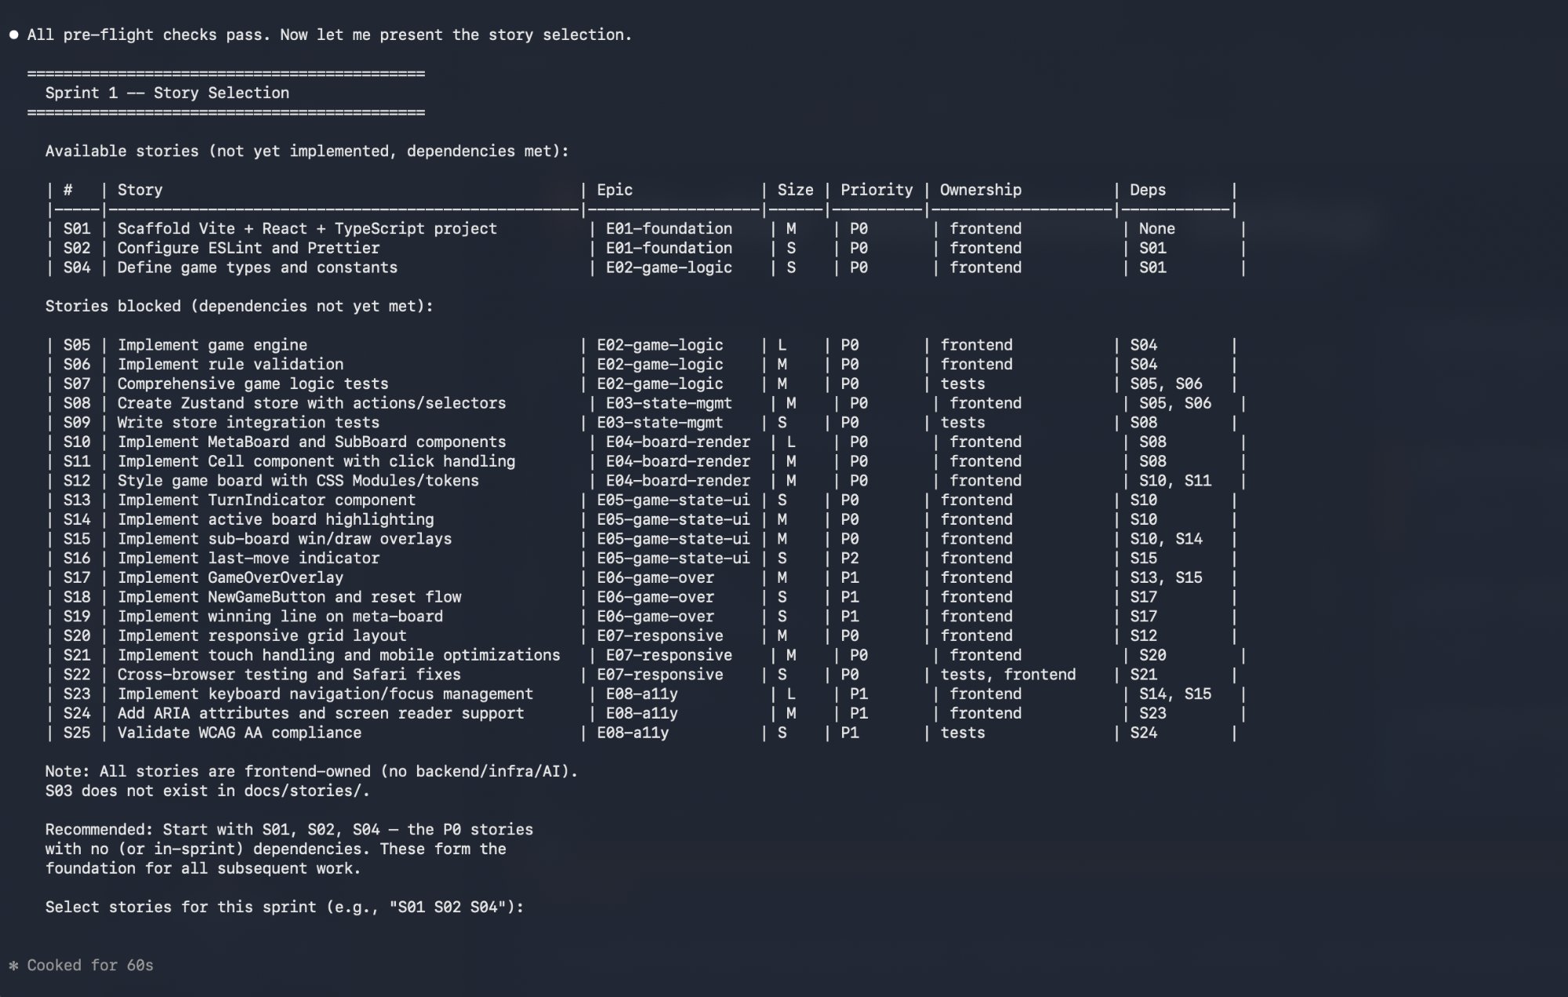Click the Available stories section heading

307,151
